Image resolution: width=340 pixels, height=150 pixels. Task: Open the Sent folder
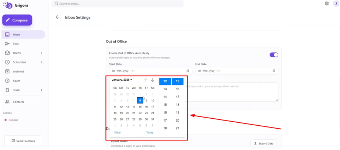pyautogui.click(x=23, y=43)
